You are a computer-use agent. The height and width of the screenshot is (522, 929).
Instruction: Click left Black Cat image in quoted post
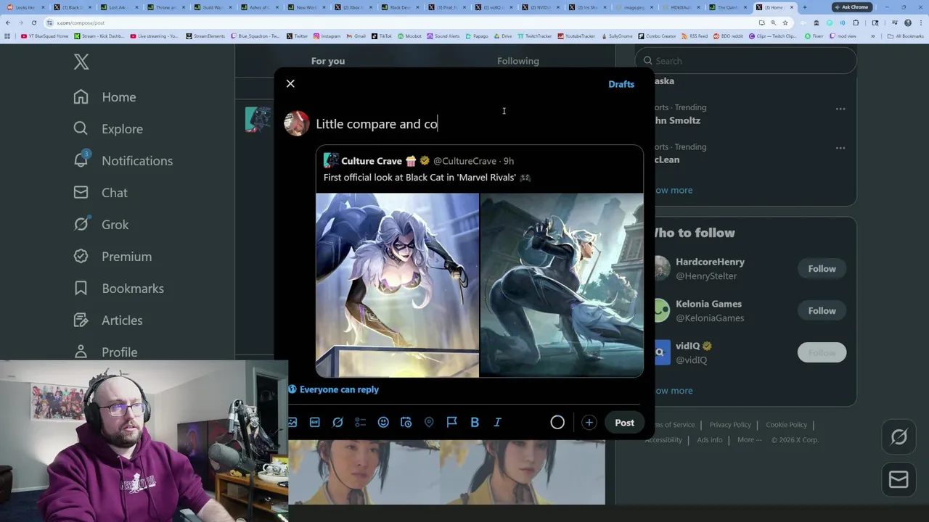point(397,285)
